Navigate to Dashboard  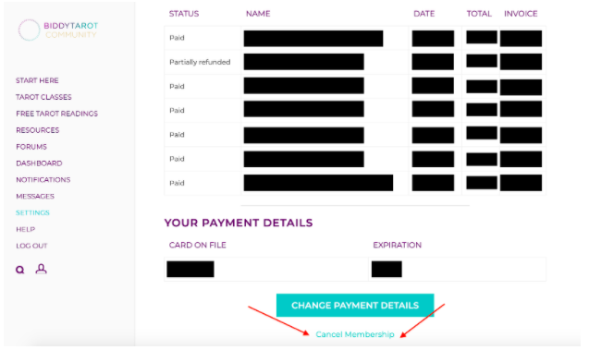[x=39, y=163]
